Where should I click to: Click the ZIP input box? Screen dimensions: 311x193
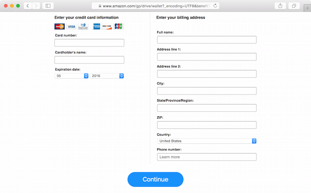(207, 125)
